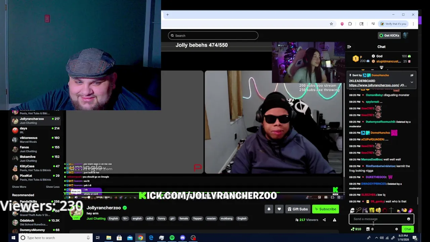
Task: Open Spotify from the taskbar
Action: pos(172,238)
